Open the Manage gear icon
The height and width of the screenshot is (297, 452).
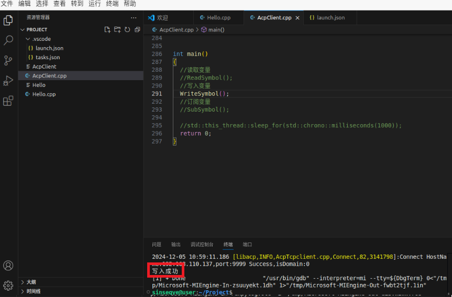pyautogui.click(x=8, y=285)
